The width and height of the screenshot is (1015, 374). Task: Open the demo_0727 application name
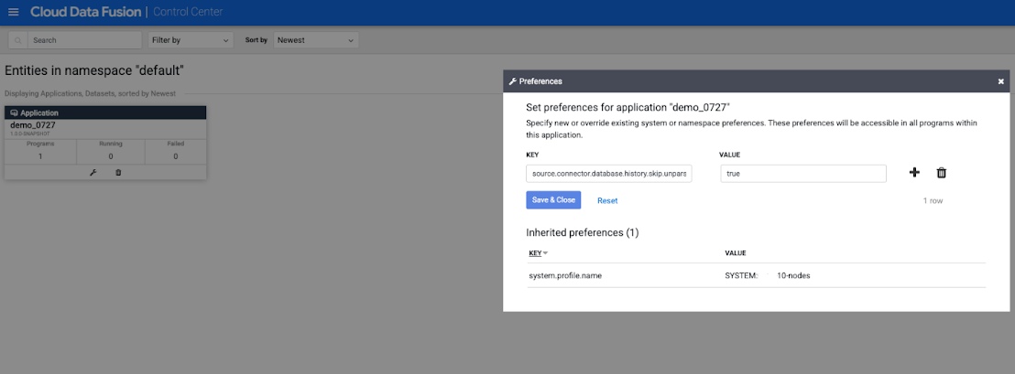point(32,124)
